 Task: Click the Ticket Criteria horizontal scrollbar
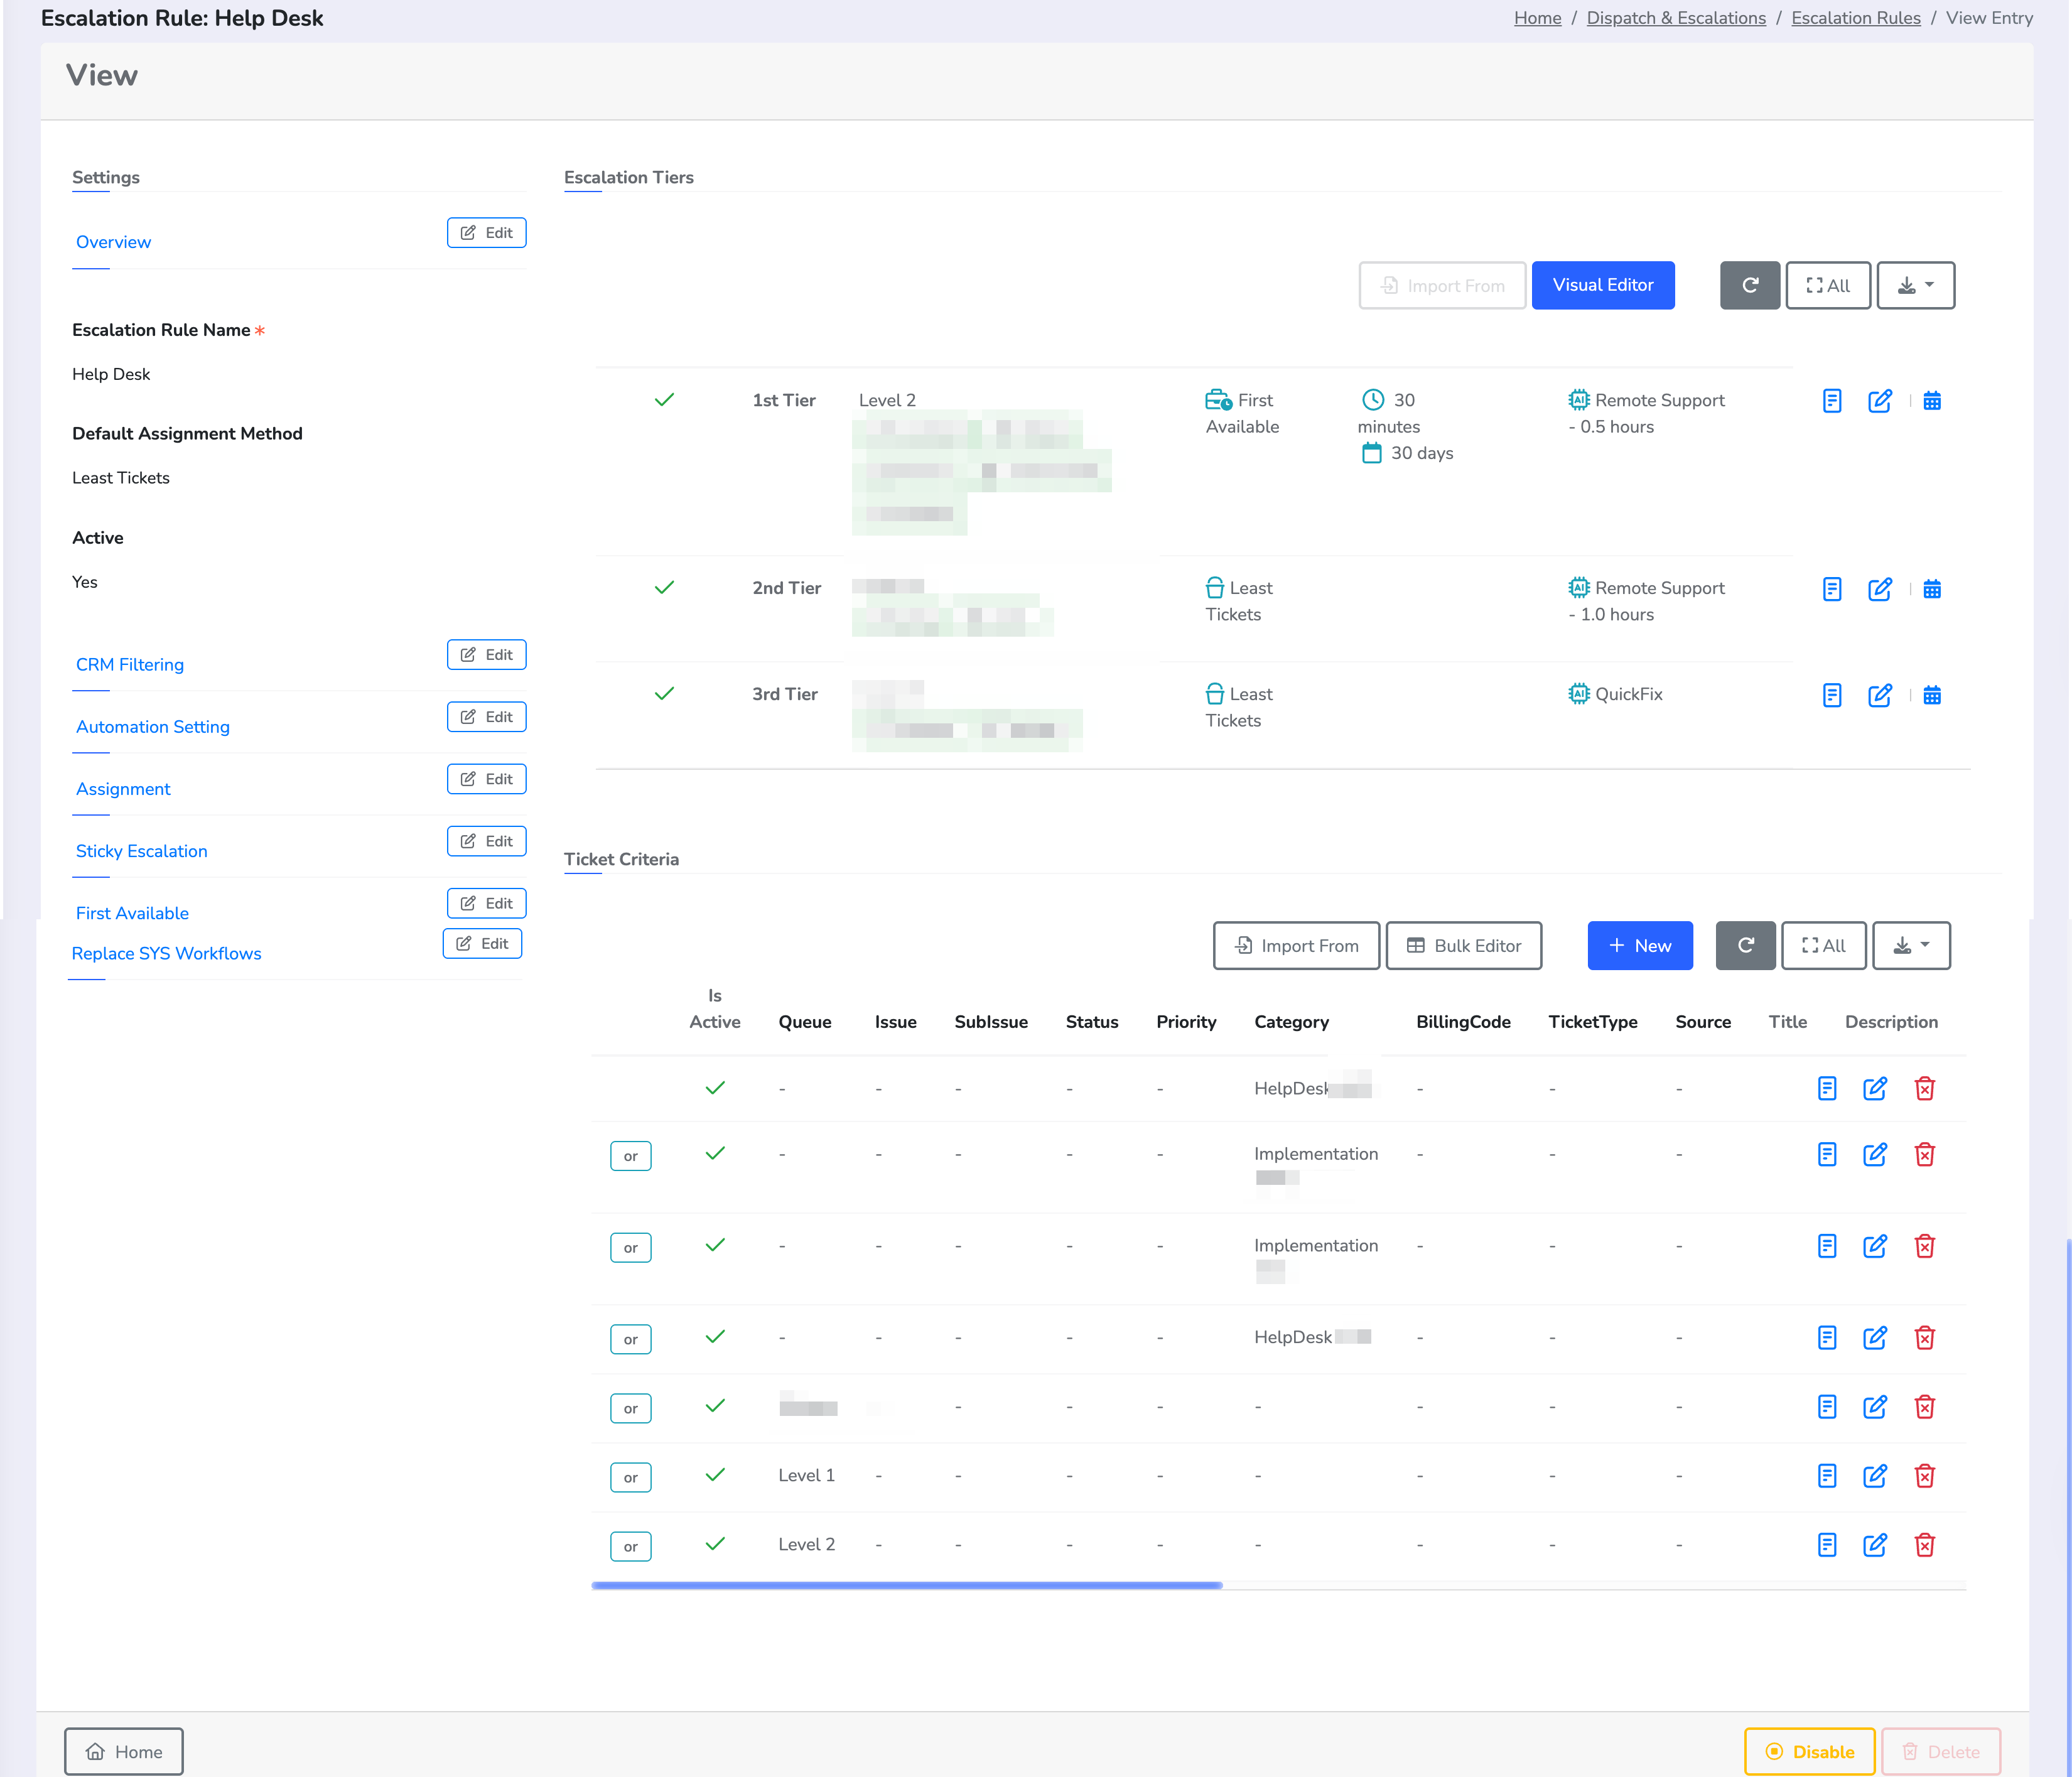906,1585
